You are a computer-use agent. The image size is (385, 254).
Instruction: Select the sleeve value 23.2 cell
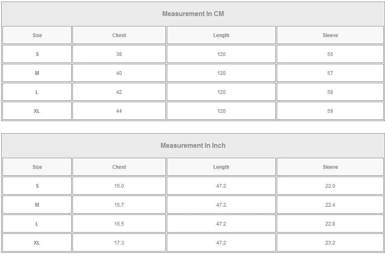click(x=330, y=243)
